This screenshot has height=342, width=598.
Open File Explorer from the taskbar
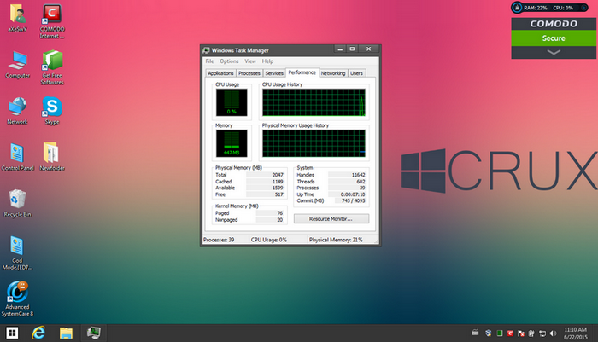click(x=66, y=333)
